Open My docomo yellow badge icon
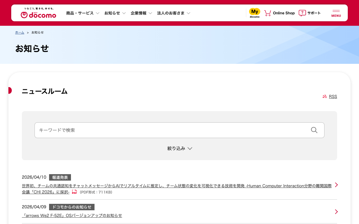 [x=255, y=13]
